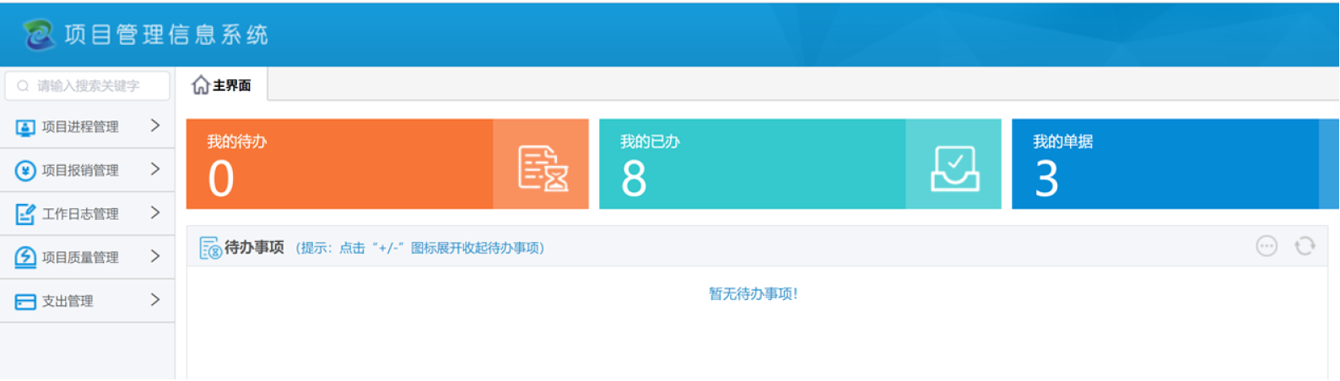This screenshot has width=1340, height=381.
Task: Expand the 支出管理 chevron arrow
Action: pos(155,300)
